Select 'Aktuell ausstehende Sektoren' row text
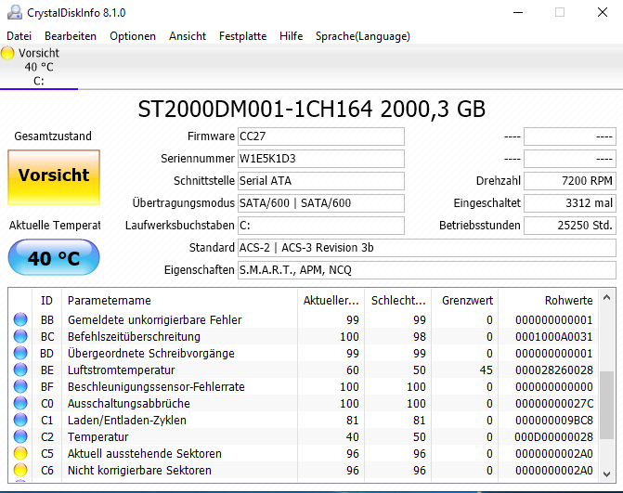623x493 pixels. (145, 453)
